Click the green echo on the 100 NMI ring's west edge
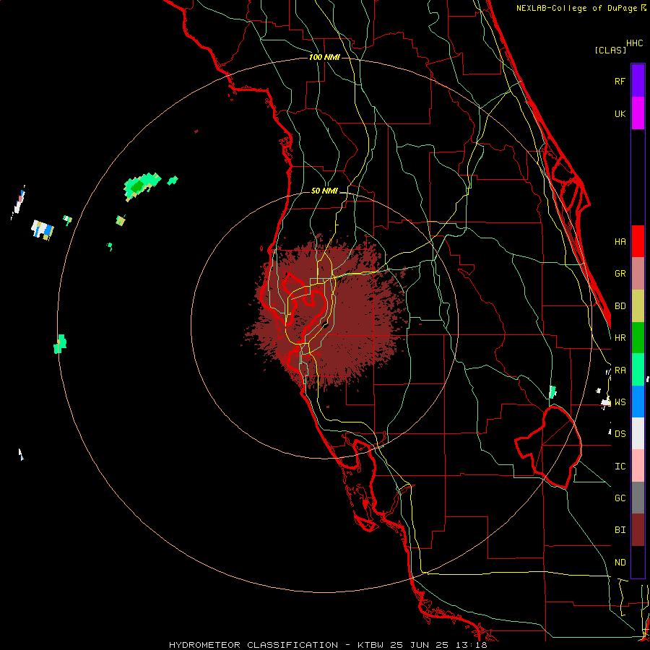 [x=60, y=344]
